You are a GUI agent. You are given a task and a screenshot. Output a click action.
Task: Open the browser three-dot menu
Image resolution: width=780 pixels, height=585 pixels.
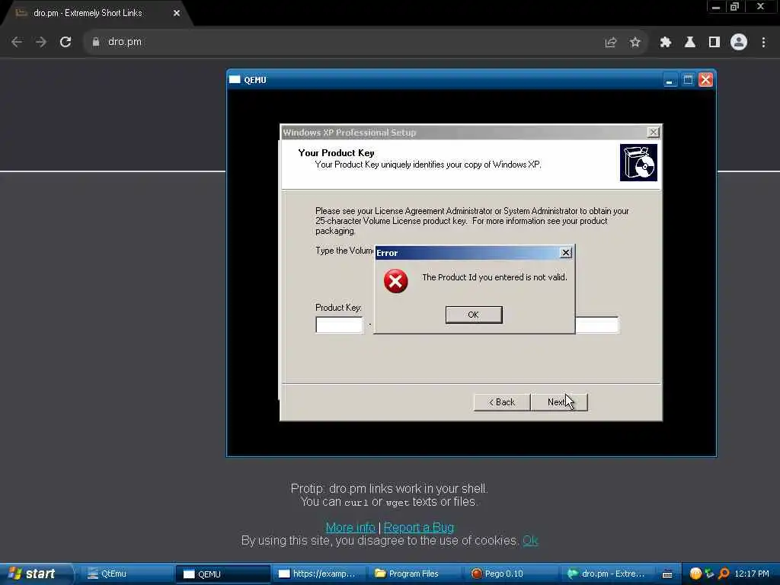point(763,43)
